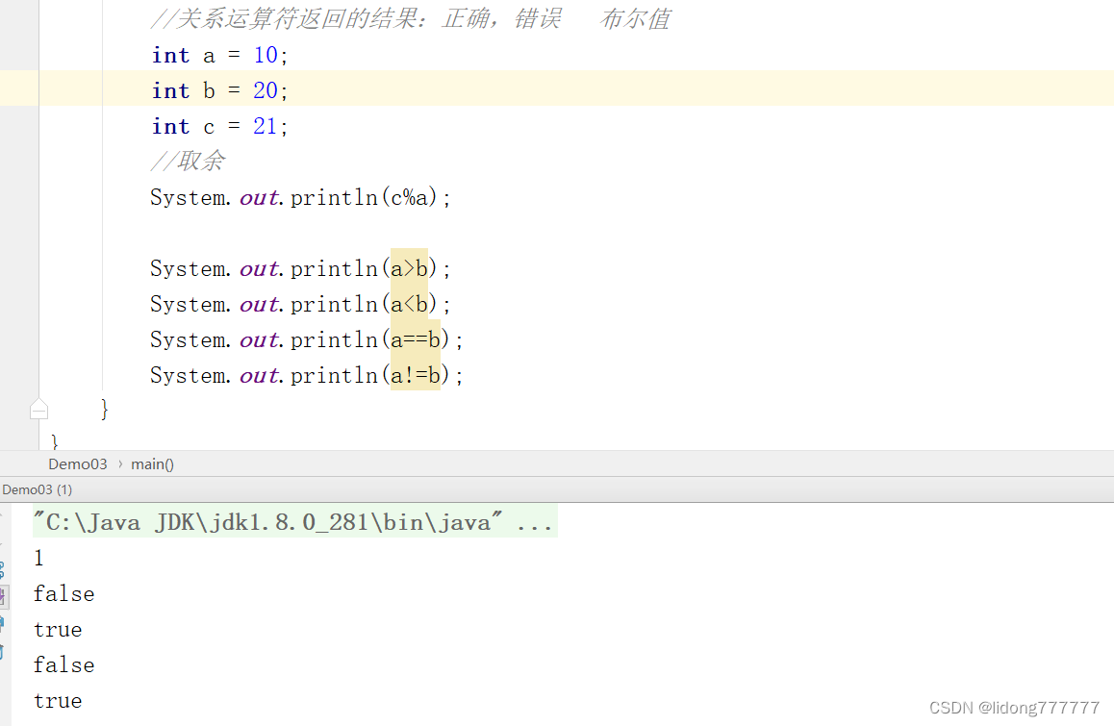Viewport: 1114px width, 726px height.
Task: Click the //取余 comment line
Action: (x=188, y=161)
